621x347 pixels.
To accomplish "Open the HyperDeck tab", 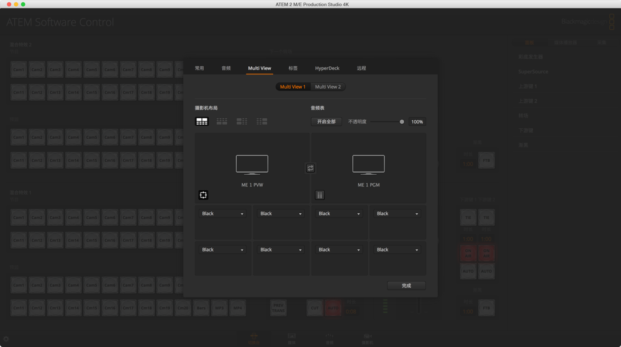I will click(327, 68).
